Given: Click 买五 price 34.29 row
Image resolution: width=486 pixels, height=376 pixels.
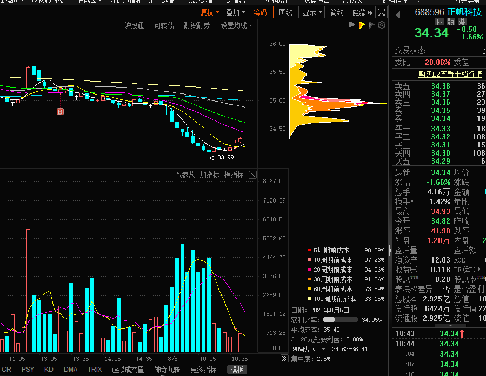Looking at the screenshot, I should tap(440, 161).
